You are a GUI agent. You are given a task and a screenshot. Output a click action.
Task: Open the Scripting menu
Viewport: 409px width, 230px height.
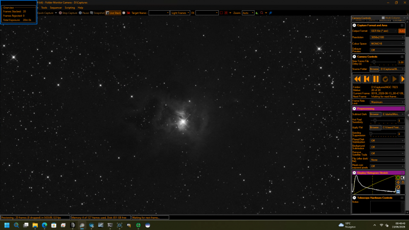[x=70, y=8]
